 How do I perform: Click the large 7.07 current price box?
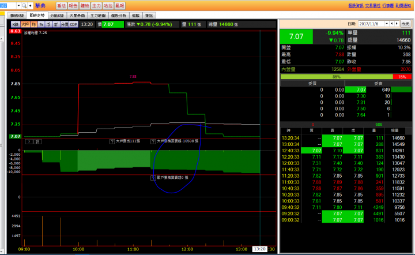pos(296,36)
